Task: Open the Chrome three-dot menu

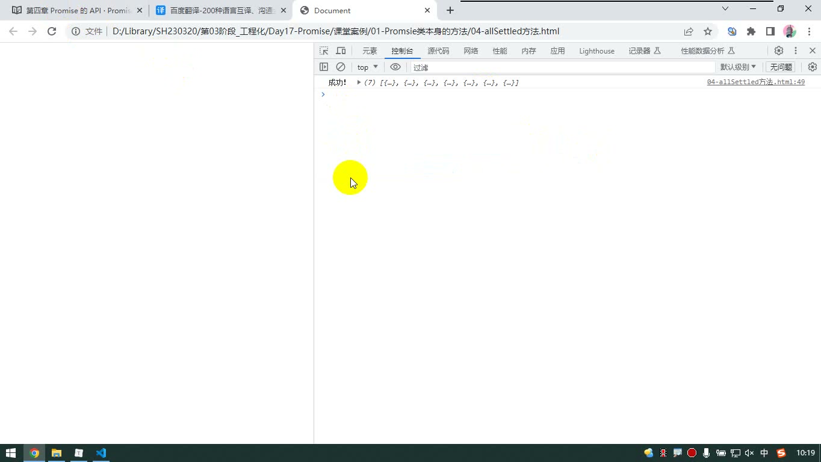Action: point(808,31)
